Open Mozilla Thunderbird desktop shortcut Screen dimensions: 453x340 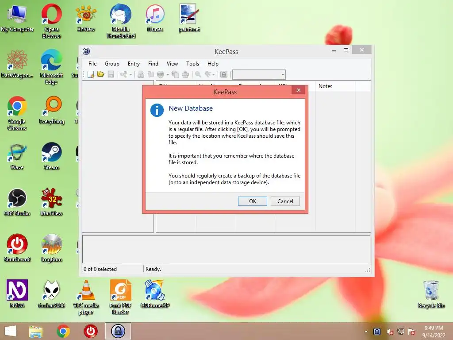point(121,21)
